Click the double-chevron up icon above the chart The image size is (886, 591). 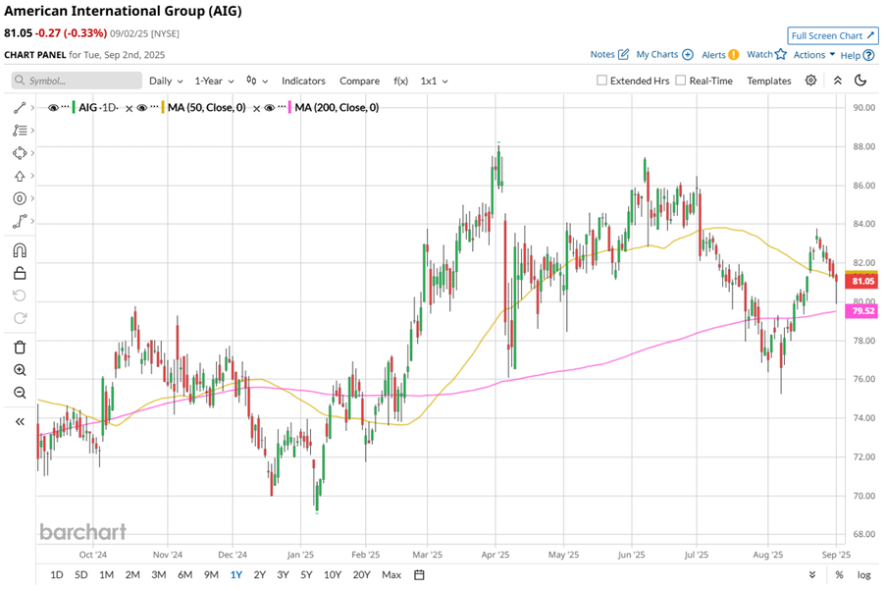[838, 81]
